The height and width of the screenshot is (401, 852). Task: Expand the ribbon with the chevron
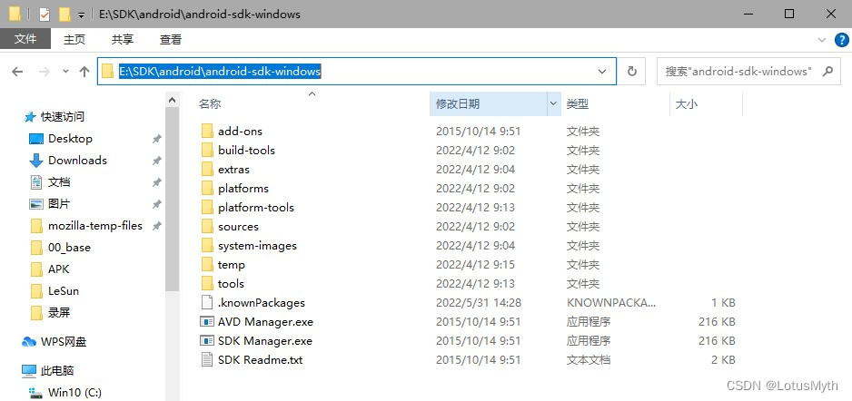click(821, 40)
